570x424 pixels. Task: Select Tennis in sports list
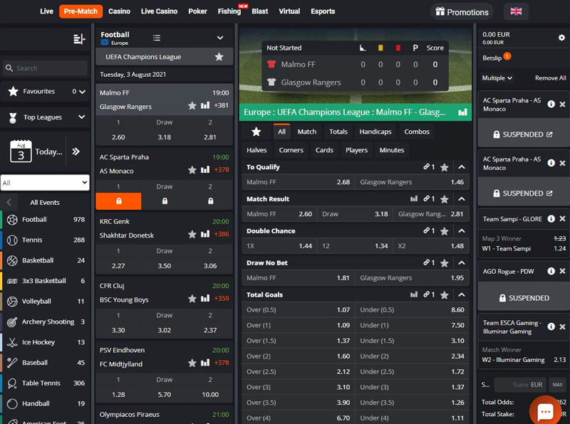[46, 240]
